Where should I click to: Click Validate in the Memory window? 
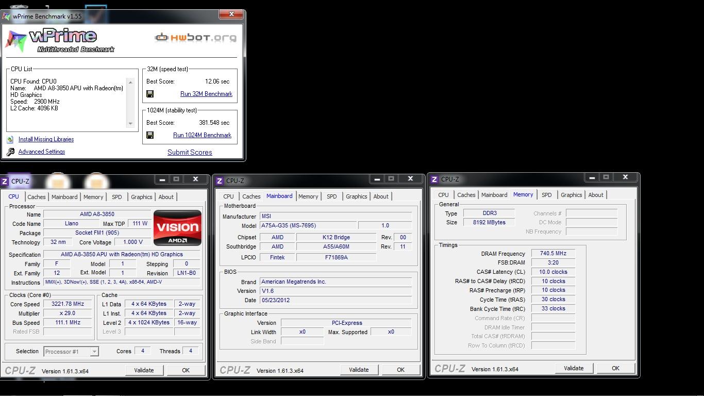574,368
